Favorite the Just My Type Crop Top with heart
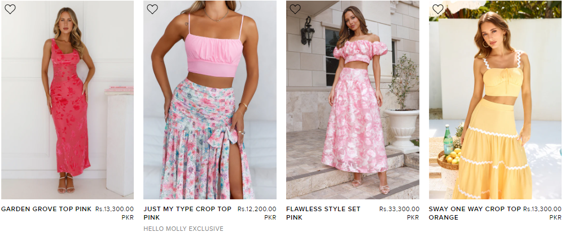The height and width of the screenshot is (232, 565). click(x=152, y=10)
